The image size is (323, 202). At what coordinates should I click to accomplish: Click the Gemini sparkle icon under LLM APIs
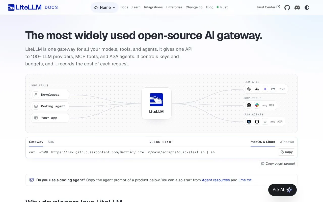pyautogui.click(x=265, y=89)
